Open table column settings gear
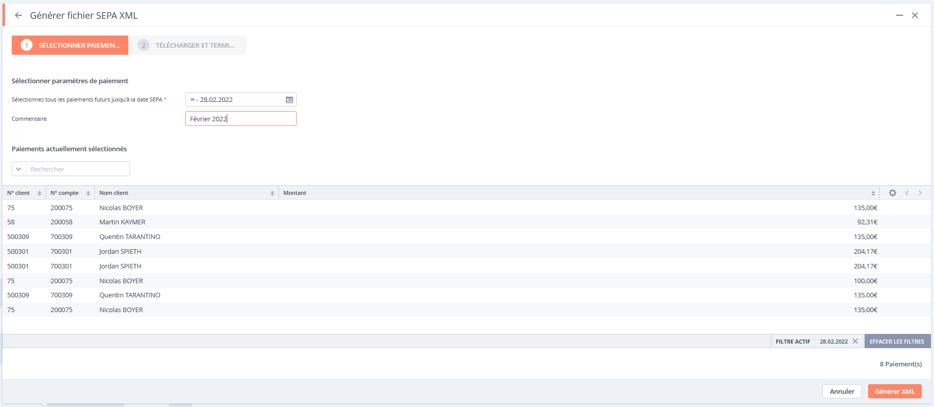The width and height of the screenshot is (934, 407). pos(892,193)
